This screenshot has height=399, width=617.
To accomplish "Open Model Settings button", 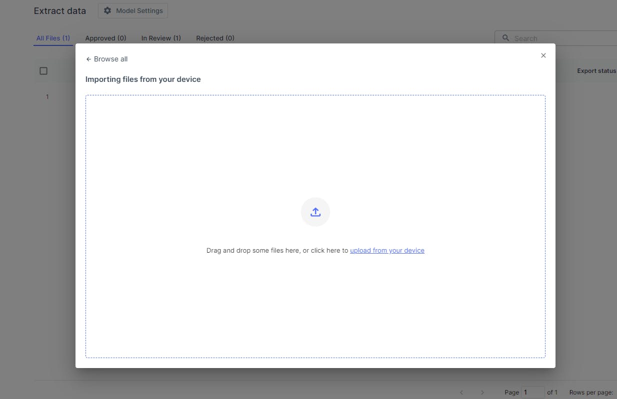I will (133, 10).
